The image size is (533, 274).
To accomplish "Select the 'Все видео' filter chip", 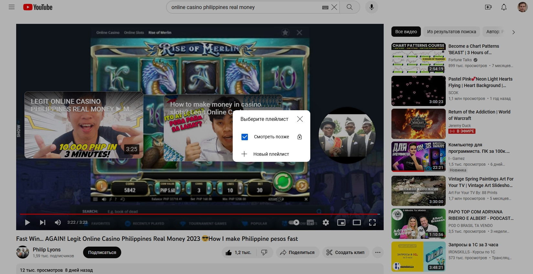I will point(406,32).
